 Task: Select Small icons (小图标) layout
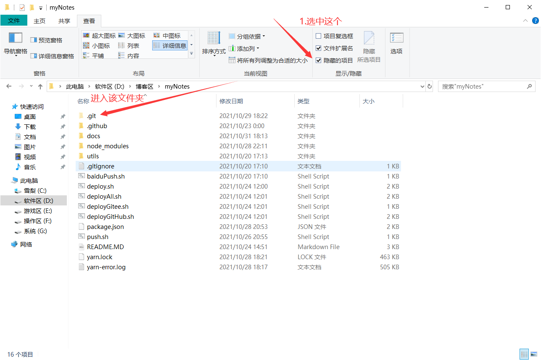[97, 46]
